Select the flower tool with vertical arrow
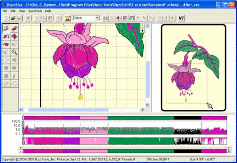The width and height of the screenshot is (237, 163). click(6, 36)
